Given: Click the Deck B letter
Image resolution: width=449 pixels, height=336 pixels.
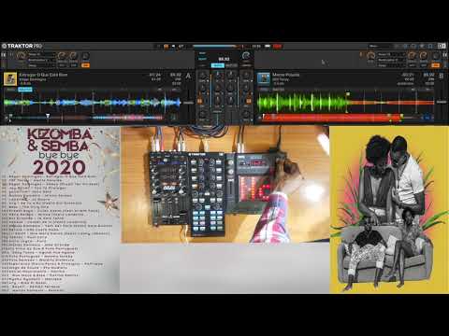Looking at the screenshot, I should click(x=442, y=76).
